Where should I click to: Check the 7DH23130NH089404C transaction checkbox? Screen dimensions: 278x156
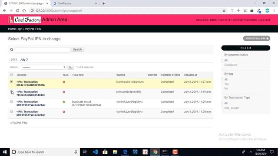pos(11,91)
